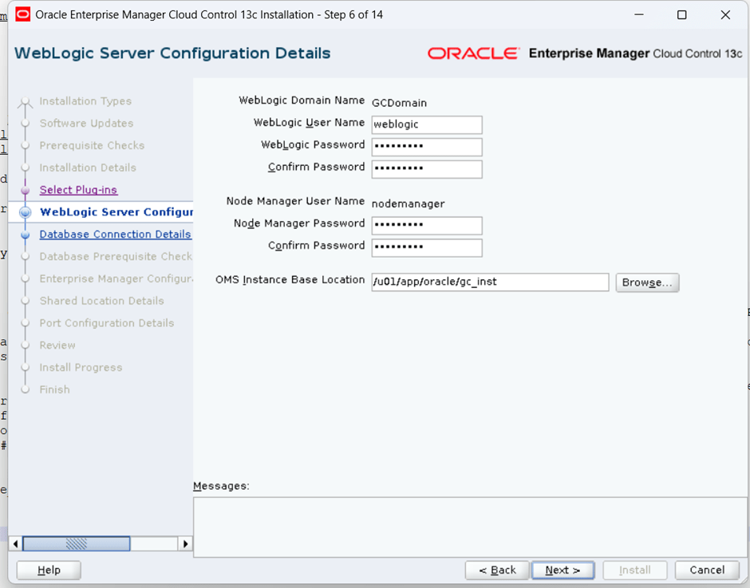Screen dimensions: 750x588
Task: Proceed with the Next button
Action: tap(562, 570)
